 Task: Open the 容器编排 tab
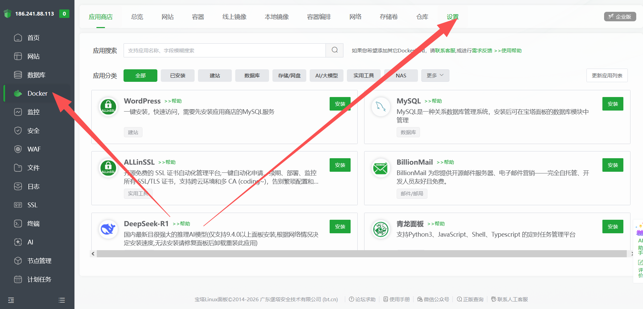pyautogui.click(x=319, y=17)
